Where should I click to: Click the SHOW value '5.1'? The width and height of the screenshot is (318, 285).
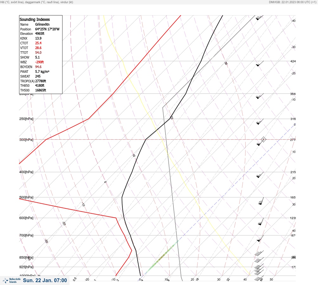(37, 57)
